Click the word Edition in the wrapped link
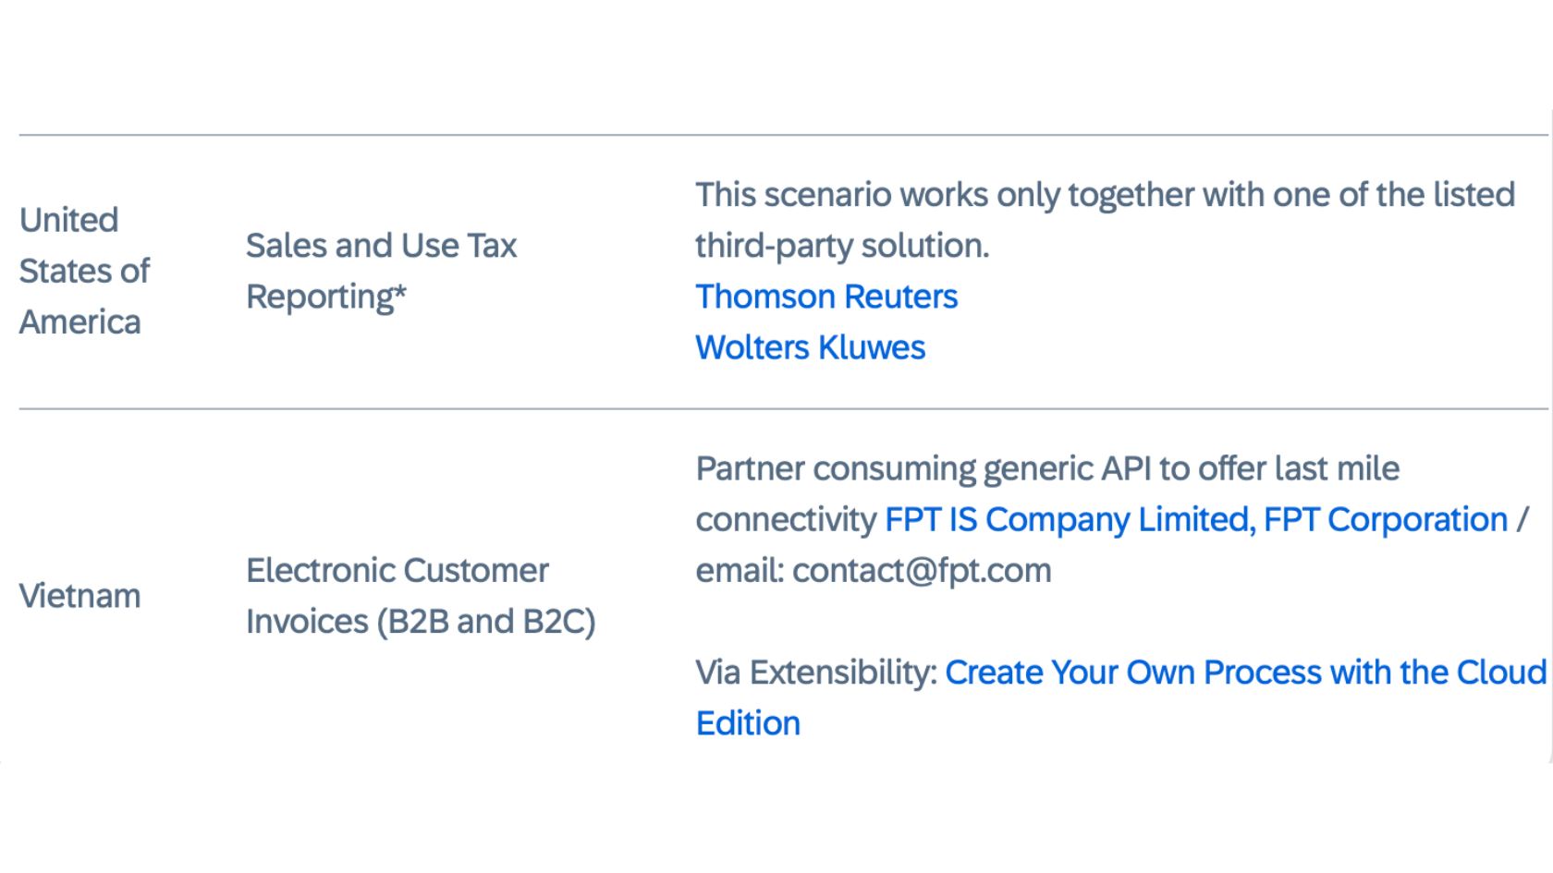This screenshot has width=1553, height=873. coord(748,723)
